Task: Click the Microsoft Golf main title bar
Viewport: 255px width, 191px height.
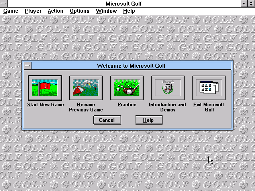Action: point(124,4)
